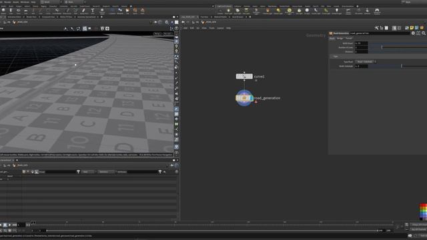
Task: Add an Ambient Light from the shelf
Action: (x=336, y=11)
